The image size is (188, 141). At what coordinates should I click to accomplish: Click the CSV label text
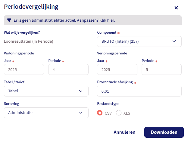click(x=108, y=113)
